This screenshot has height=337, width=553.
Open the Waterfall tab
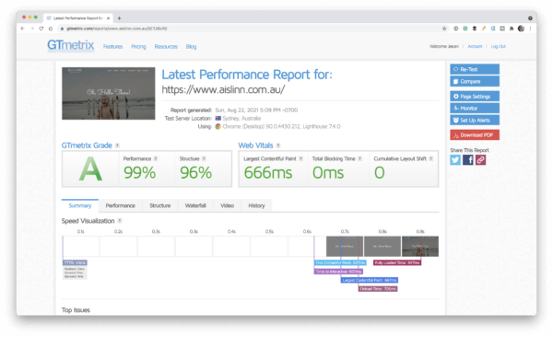coord(195,205)
